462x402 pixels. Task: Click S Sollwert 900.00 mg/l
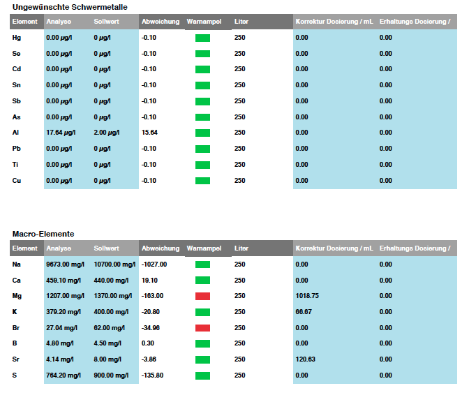pyautogui.click(x=111, y=375)
